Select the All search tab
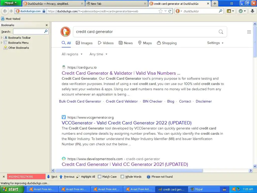Viewport: 257px width, 193px height. pyautogui.click(x=66, y=43)
